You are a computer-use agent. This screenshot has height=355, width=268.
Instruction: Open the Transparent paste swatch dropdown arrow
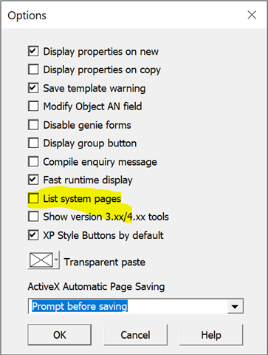coord(56,260)
